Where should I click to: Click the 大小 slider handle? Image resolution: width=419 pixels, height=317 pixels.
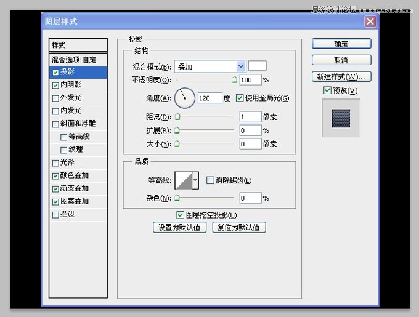click(177, 144)
